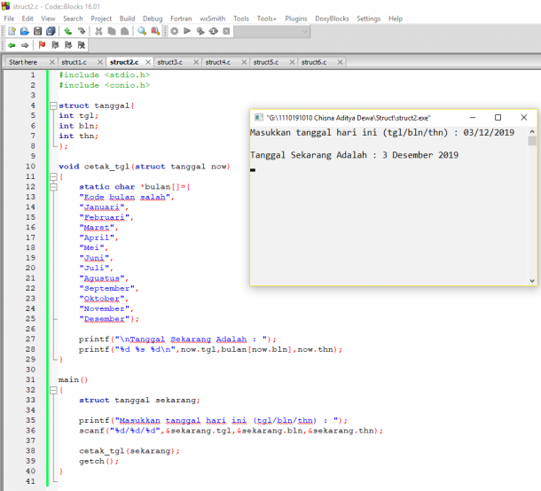This screenshot has width=541, height=491.
Task: Clear all bookmarks flag icon
Action: click(x=82, y=45)
